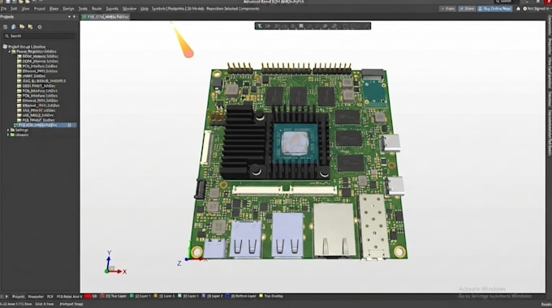Expand the Settings folder
Screen dimensions: 552x308
[8, 130]
